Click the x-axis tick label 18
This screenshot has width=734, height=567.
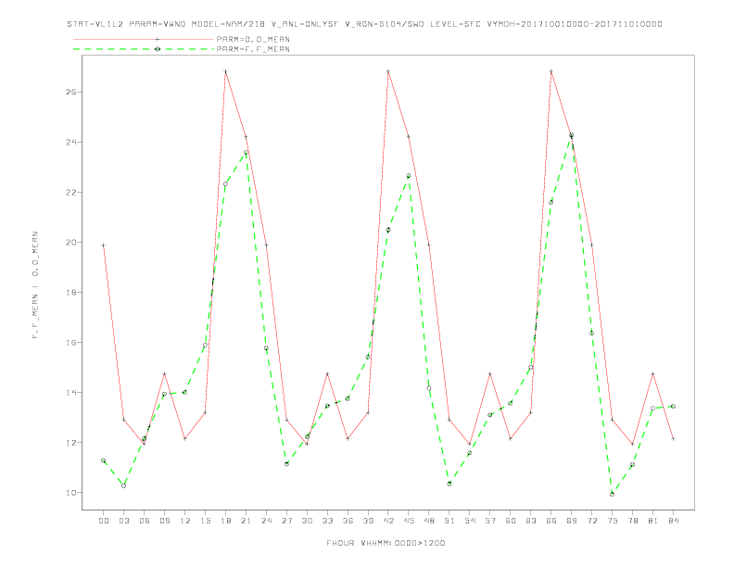225,521
